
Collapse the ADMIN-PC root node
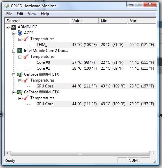coord(7,27)
